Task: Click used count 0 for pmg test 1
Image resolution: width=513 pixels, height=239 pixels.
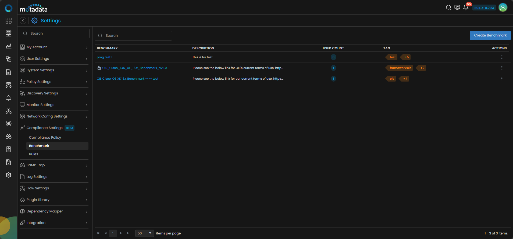Action: [333, 57]
